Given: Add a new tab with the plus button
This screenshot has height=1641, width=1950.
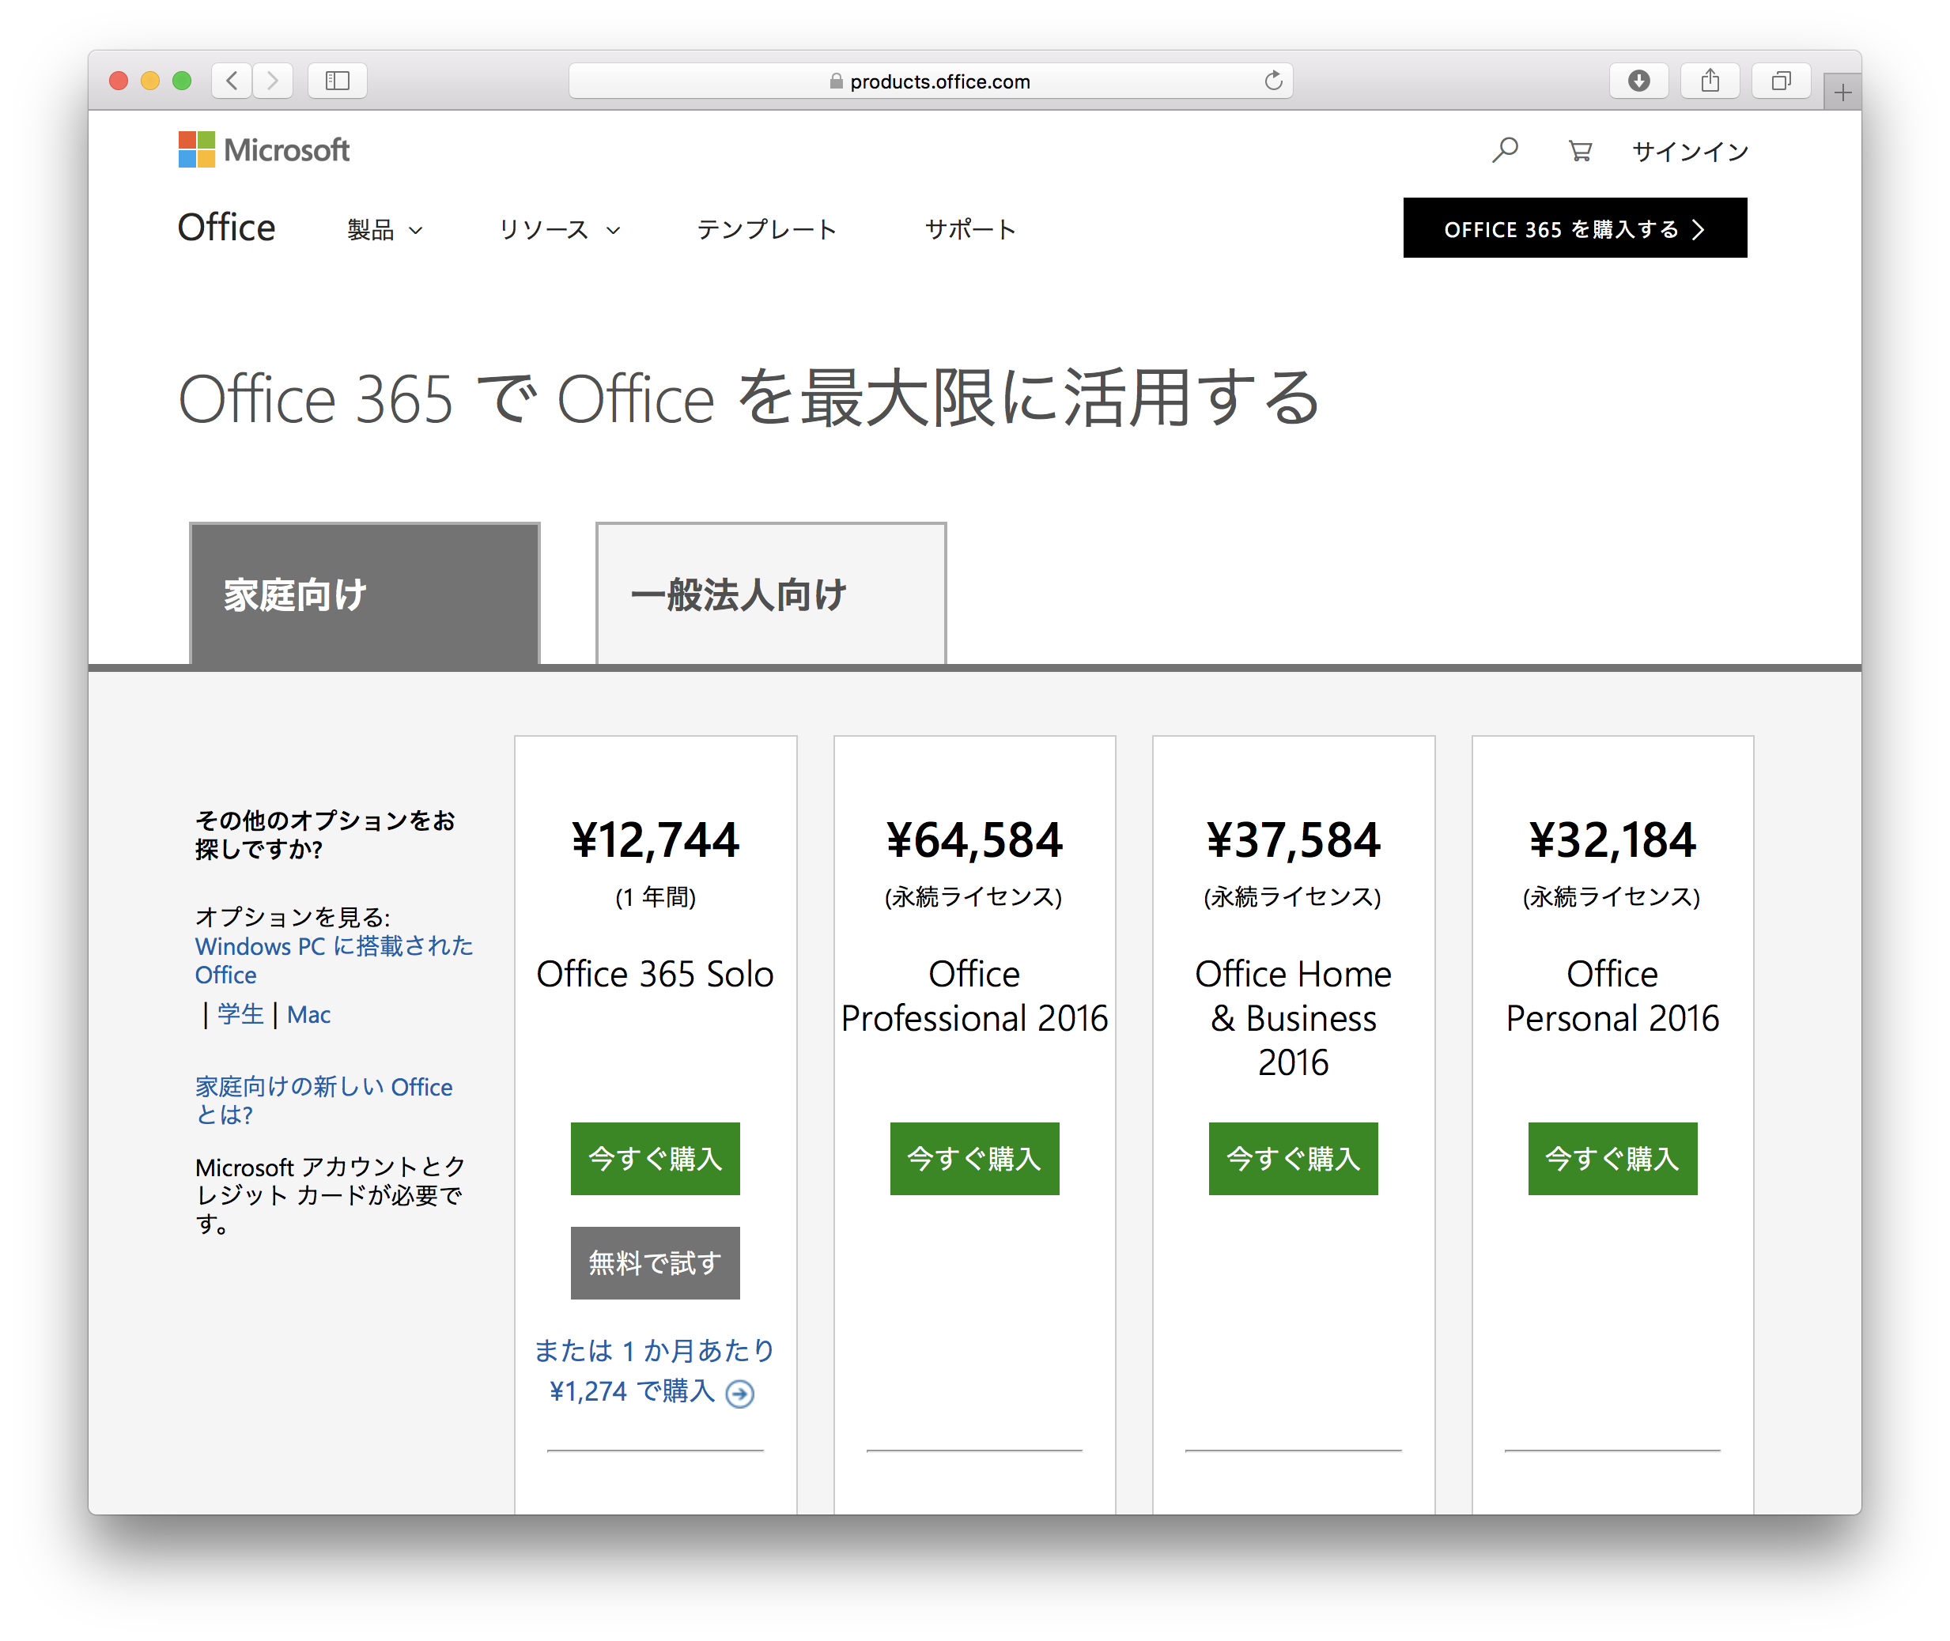Looking at the screenshot, I should pos(1842,92).
